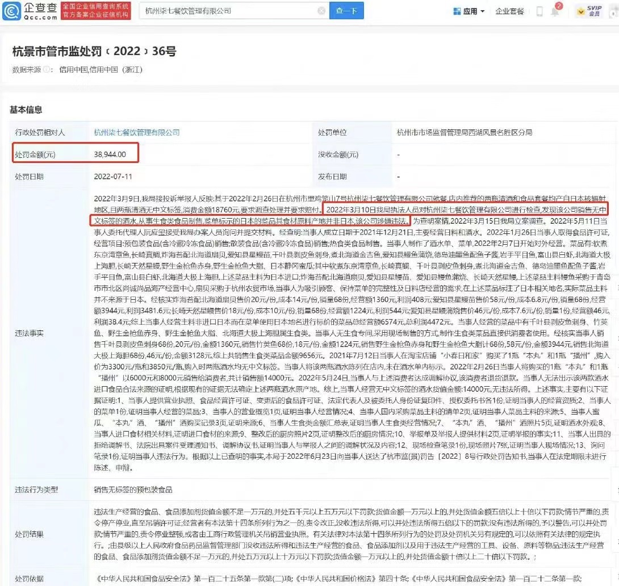Clear the search box text
This screenshot has width=619, height=586.
[321, 11]
